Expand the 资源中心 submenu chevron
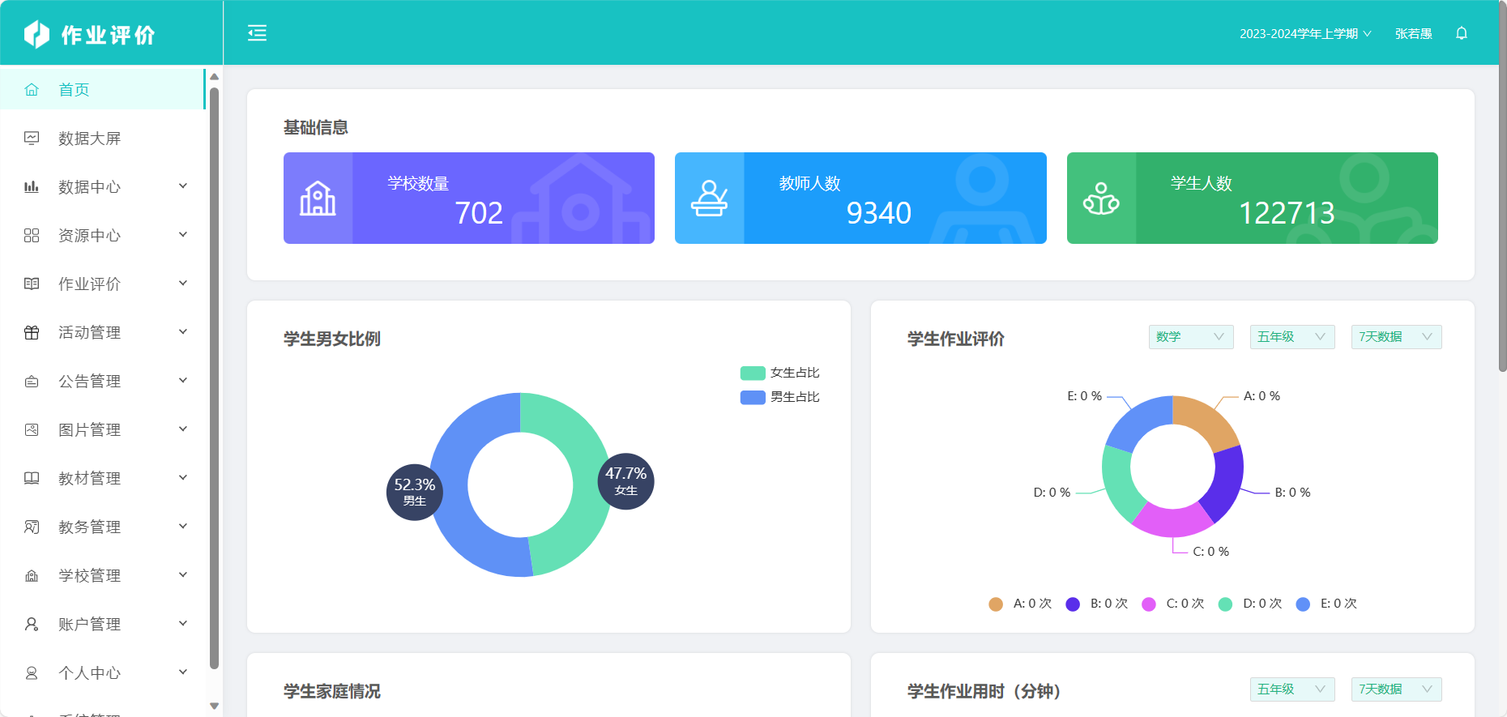The image size is (1507, 717). tap(183, 235)
